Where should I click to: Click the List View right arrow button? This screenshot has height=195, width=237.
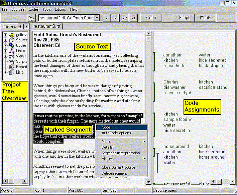tap(26, 26)
